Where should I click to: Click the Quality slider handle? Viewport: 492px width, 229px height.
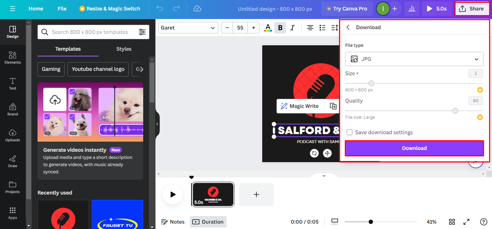[455, 111]
